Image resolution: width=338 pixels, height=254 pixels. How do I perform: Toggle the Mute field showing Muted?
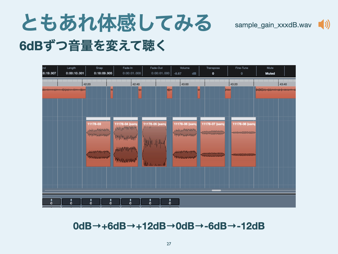tap(270, 73)
